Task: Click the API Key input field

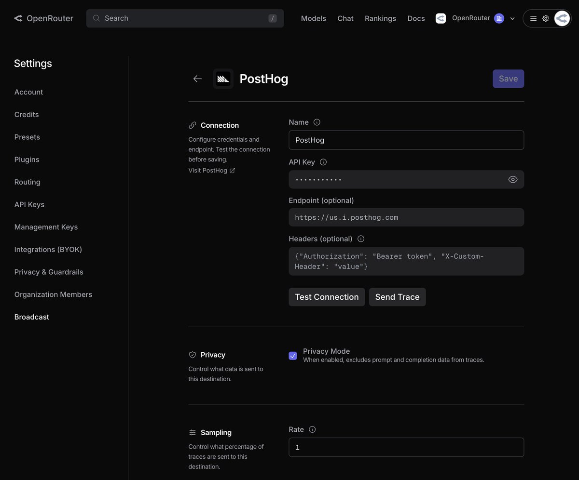Action: (406, 179)
